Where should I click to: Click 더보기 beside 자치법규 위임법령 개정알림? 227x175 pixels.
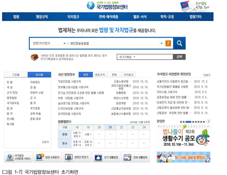click(207, 75)
